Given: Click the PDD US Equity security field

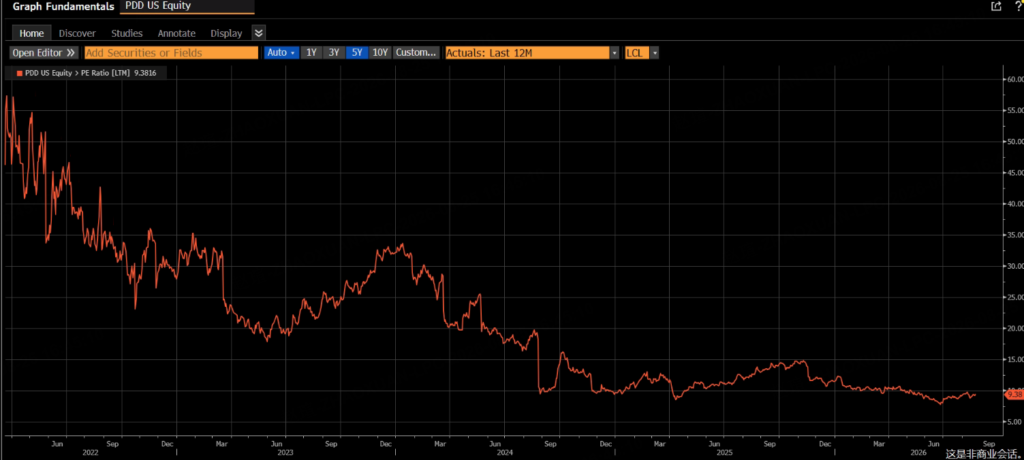Looking at the screenshot, I should [187, 6].
